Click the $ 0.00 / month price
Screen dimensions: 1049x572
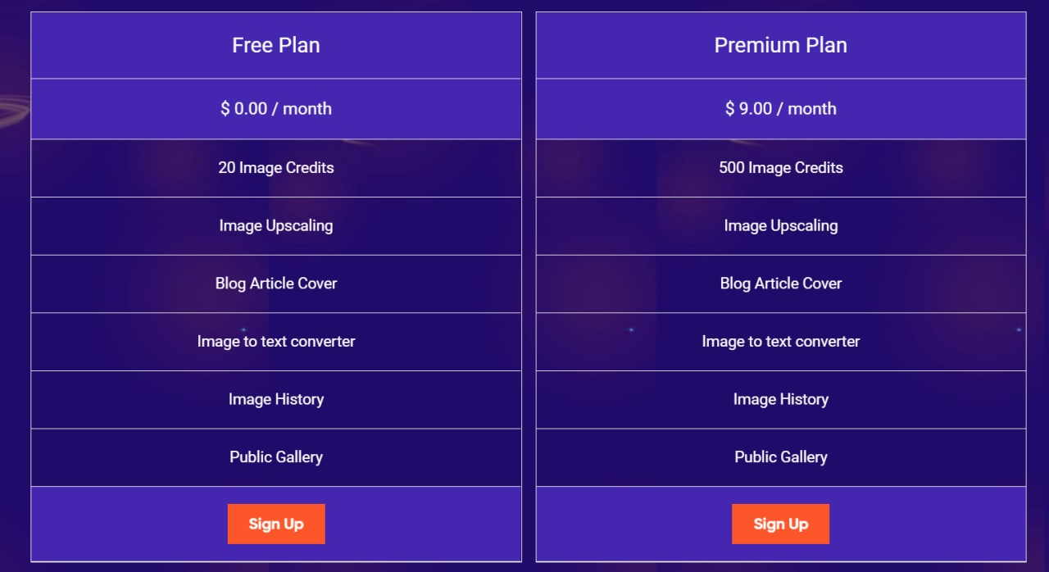[276, 109]
